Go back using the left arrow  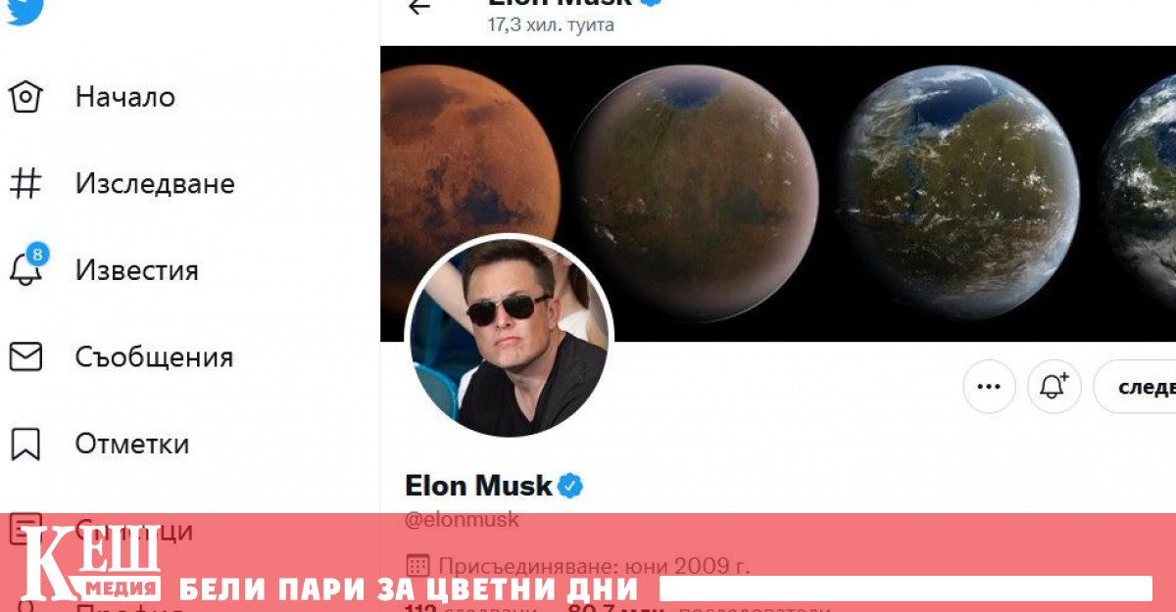pyautogui.click(x=419, y=7)
